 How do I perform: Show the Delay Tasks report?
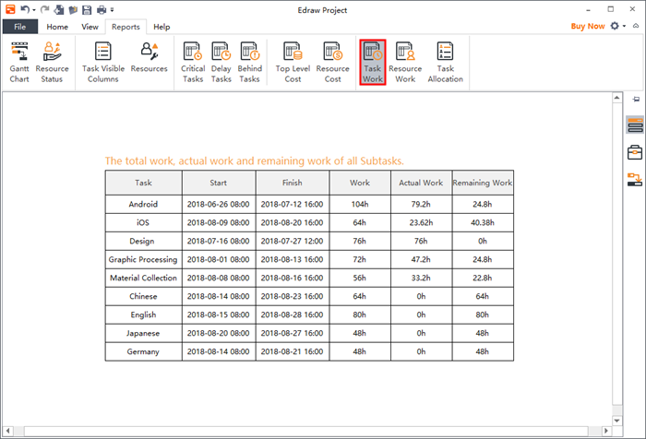tap(221, 62)
